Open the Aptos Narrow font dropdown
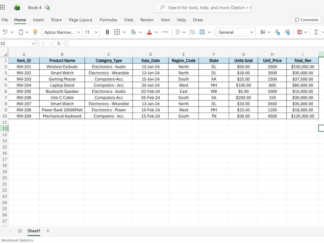This screenshot has height=243, width=324. (78, 32)
